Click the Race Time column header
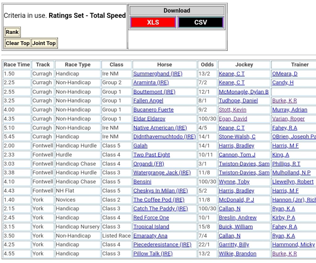 17,65
